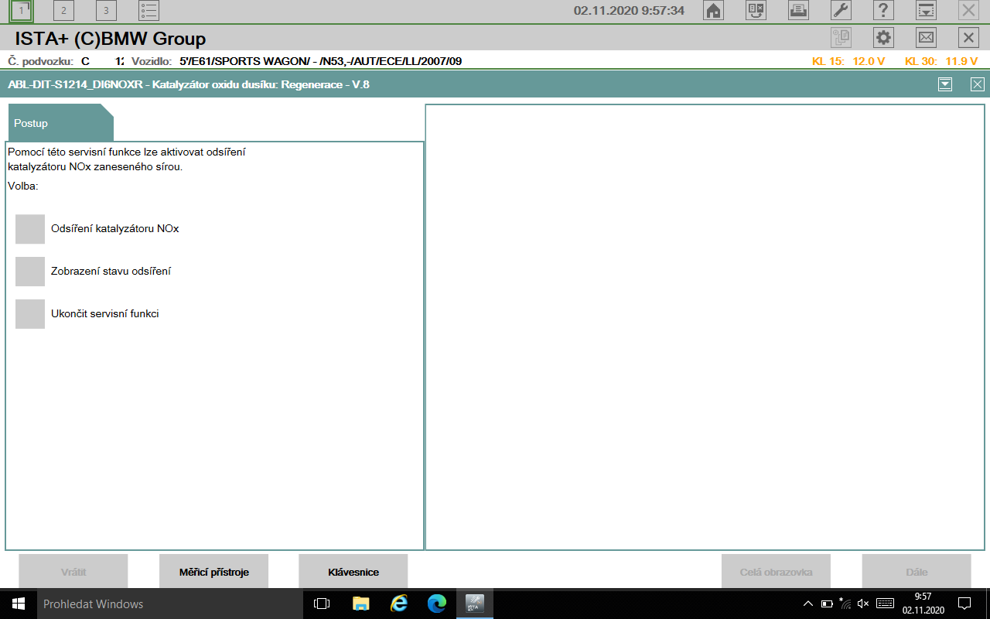Click the Měřicí přístroje button
Viewport: 990px width, 619px height.
213,571
